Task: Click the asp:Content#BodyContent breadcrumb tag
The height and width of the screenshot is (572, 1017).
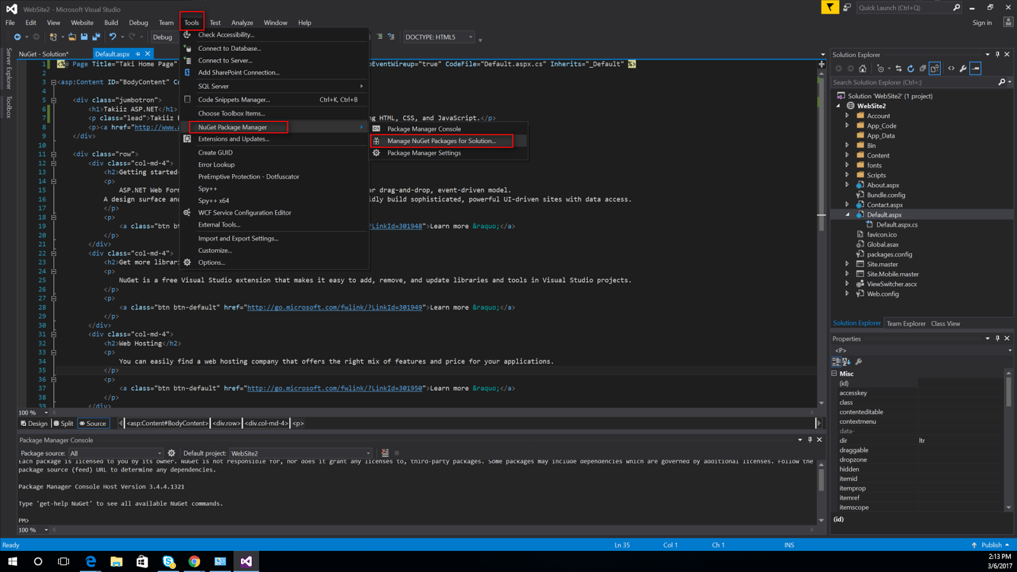Action: (167, 423)
